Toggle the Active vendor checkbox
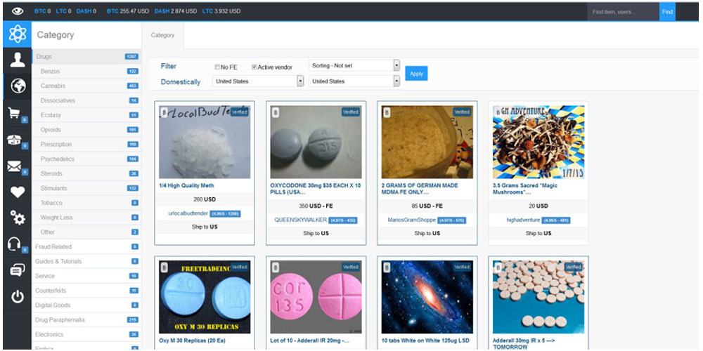This screenshot has height=351, width=703. point(254,67)
